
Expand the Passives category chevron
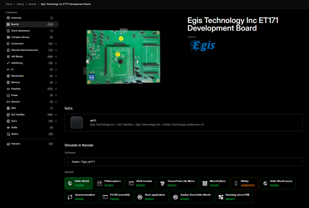56,89
